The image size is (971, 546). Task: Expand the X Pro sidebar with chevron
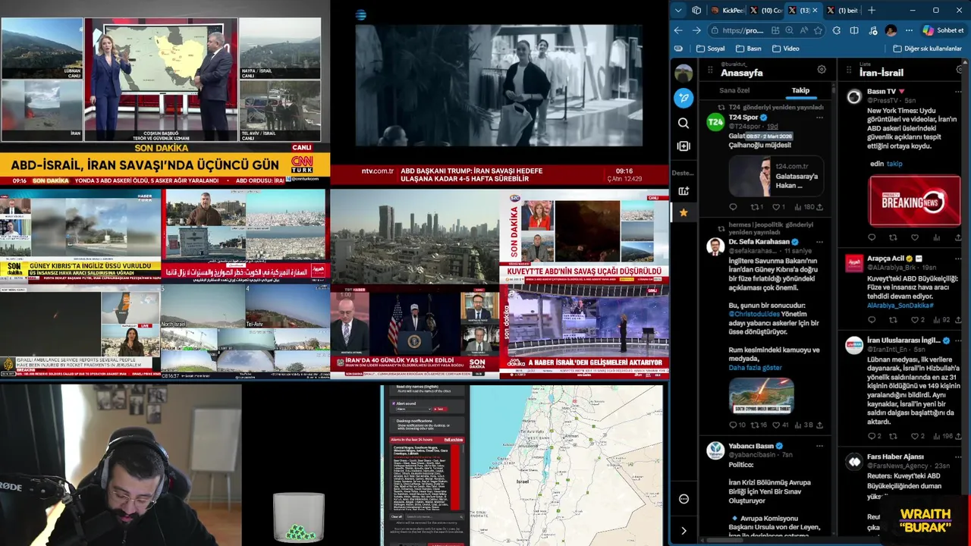click(x=683, y=531)
